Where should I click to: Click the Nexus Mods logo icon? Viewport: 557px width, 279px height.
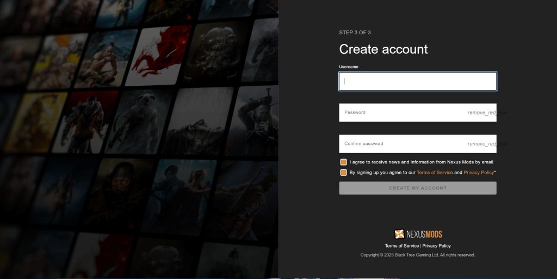point(399,234)
